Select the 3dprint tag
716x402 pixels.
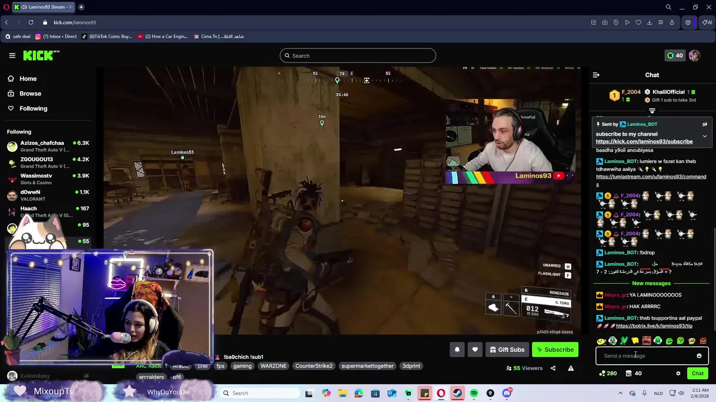(x=411, y=366)
